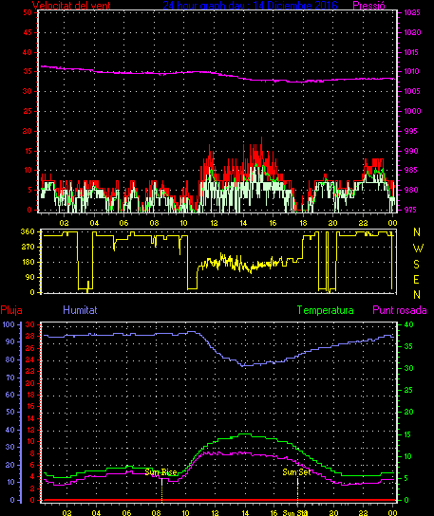Viewport: 434px width, 516px height.
Task: Click the 1035 pressure axis value
Action: [x=412, y=12]
